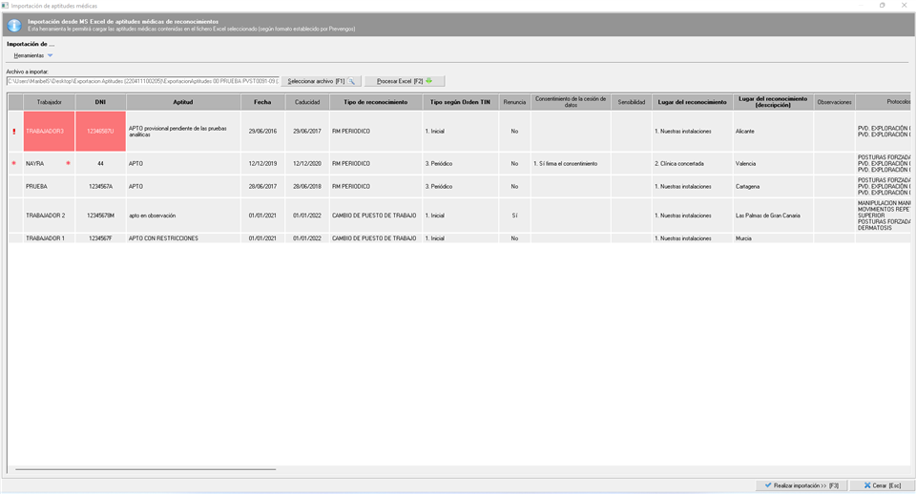
Task: Click the Tipo de reconocimiento column header
Action: (375, 102)
